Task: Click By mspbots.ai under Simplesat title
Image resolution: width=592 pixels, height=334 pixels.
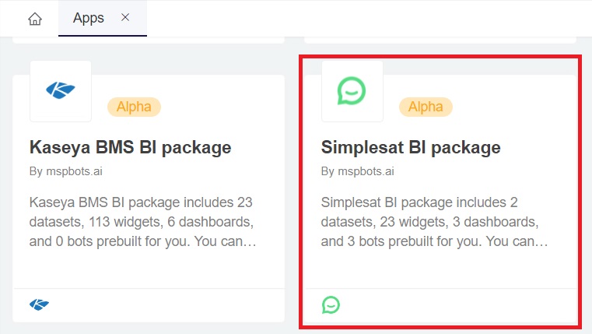Action: pyautogui.click(x=357, y=171)
